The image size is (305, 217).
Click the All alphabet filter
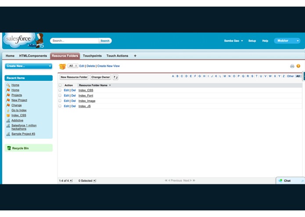[x=298, y=76]
